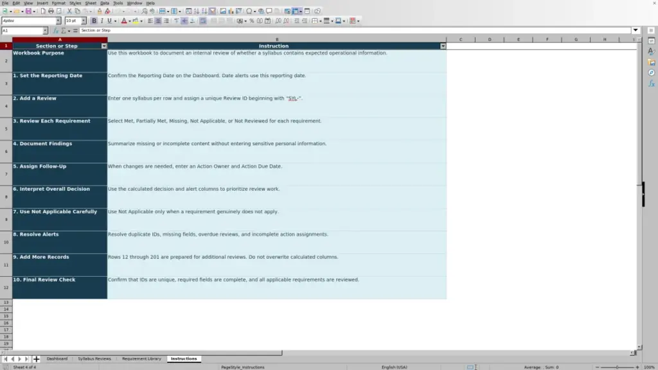The height and width of the screenshot is (370, 658).
Task: Open the Conditional Formatting dropdown arrow
Action: point(358,21)
